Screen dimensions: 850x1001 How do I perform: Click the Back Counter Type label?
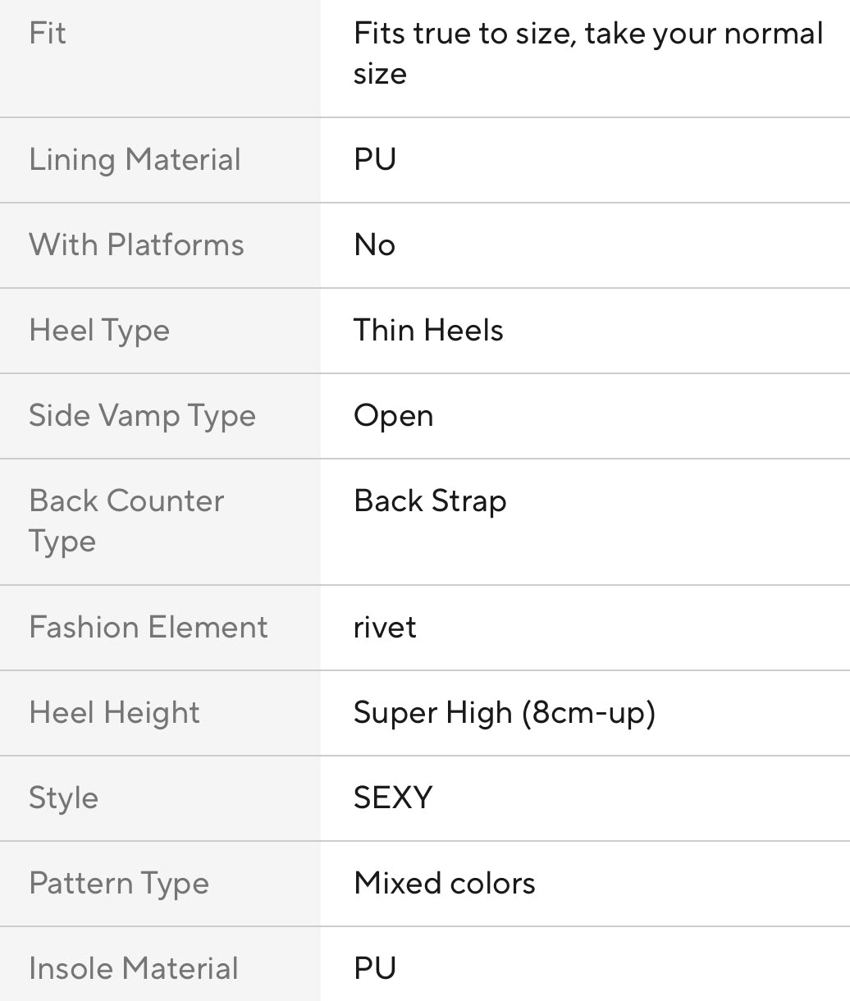pos(126,521)
